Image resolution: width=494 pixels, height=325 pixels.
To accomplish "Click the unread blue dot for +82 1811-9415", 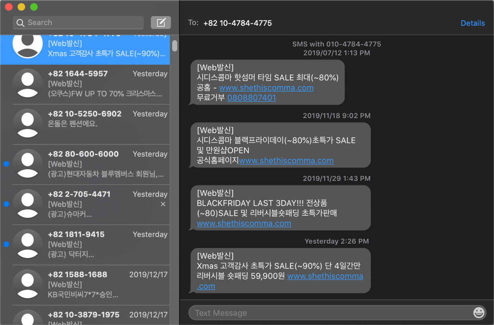I will [6, 244].
